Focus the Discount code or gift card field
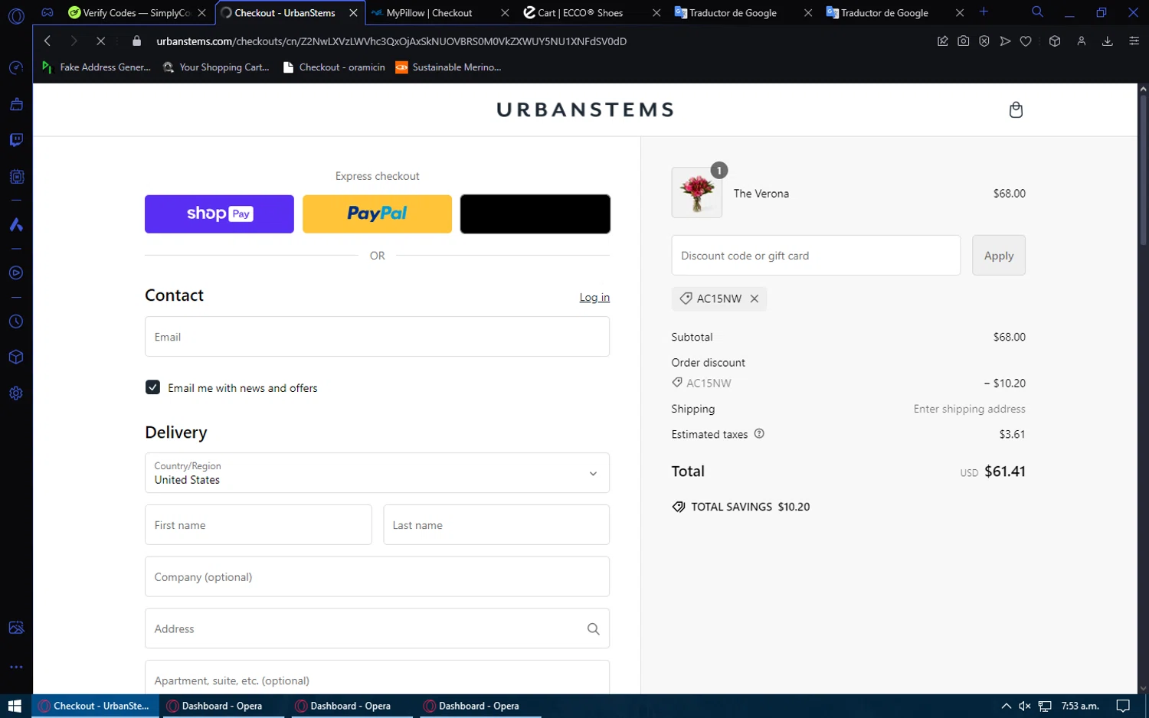 (x=816, y=256)
